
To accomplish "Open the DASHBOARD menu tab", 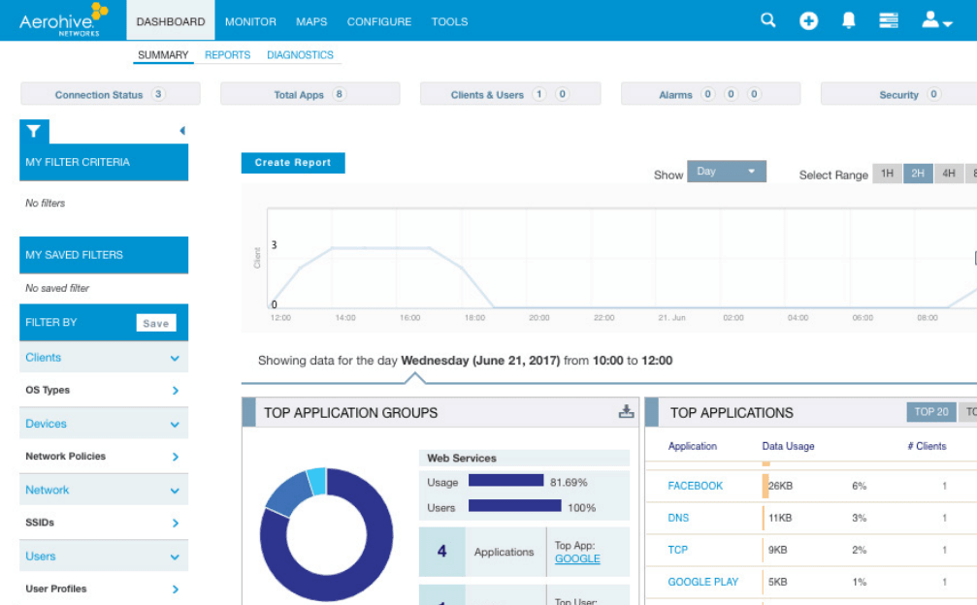I will coord(171,21).
